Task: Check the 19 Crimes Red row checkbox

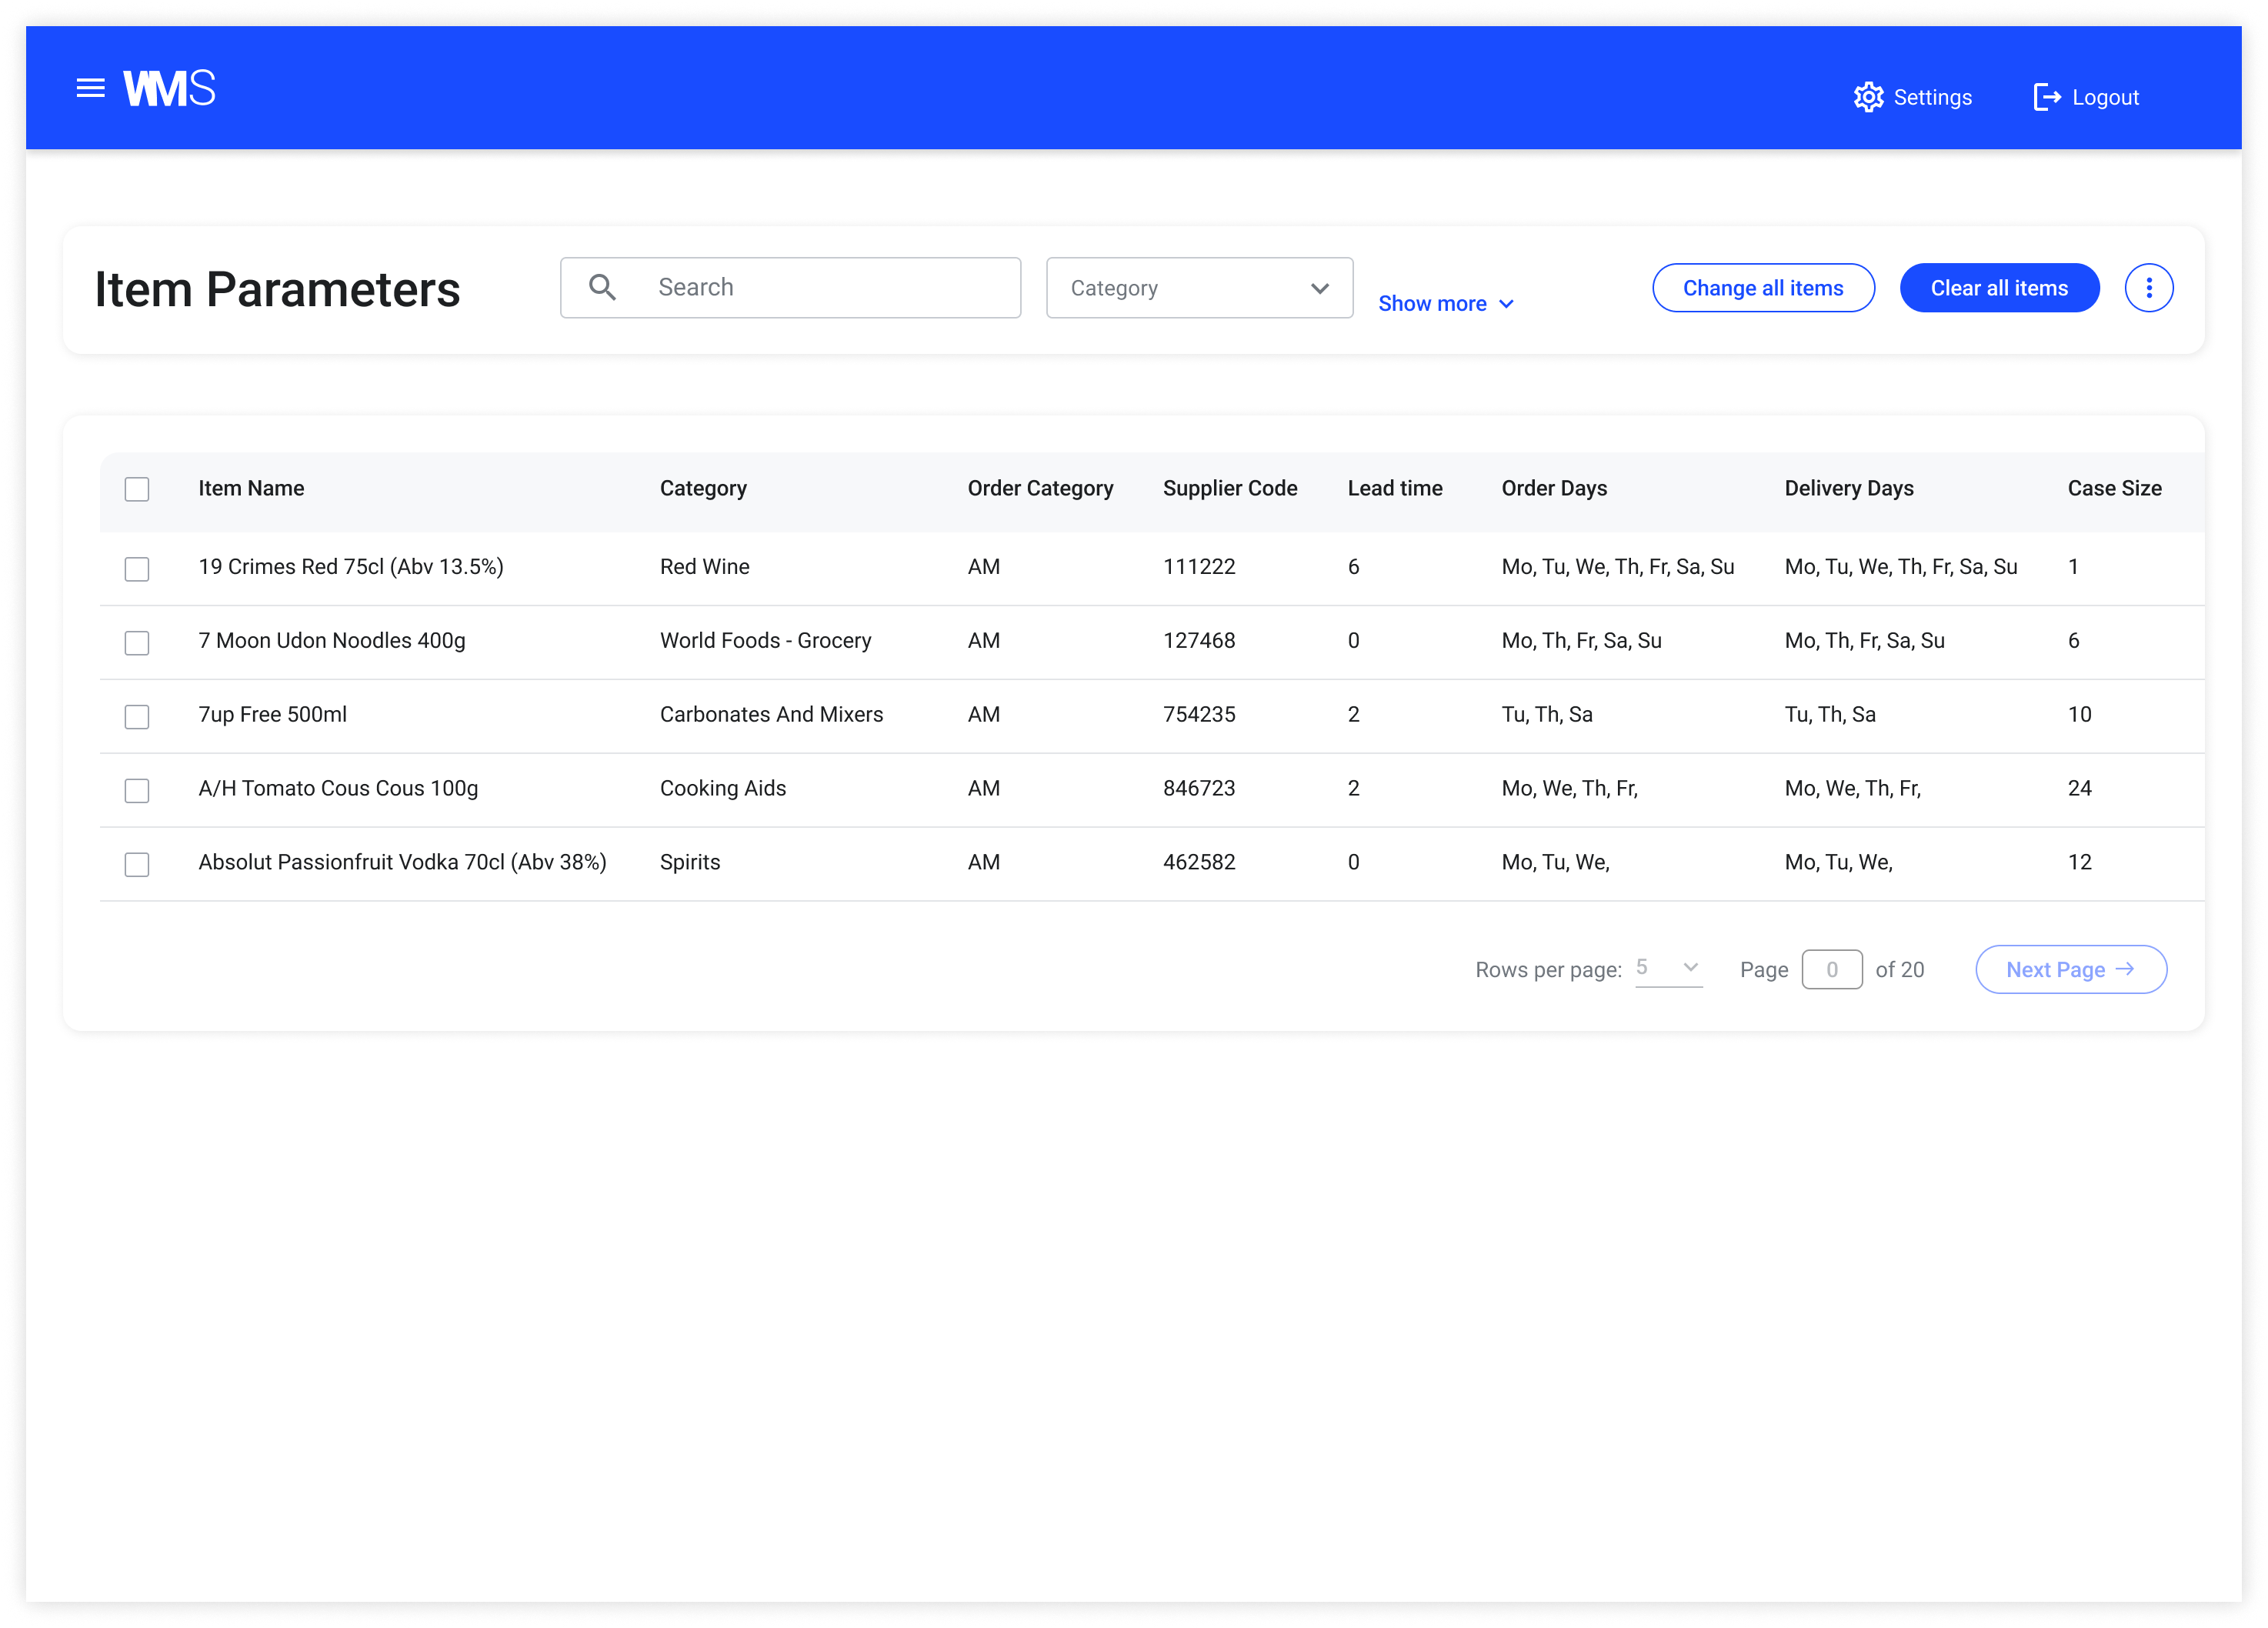Action: click(x=137, y=569)
